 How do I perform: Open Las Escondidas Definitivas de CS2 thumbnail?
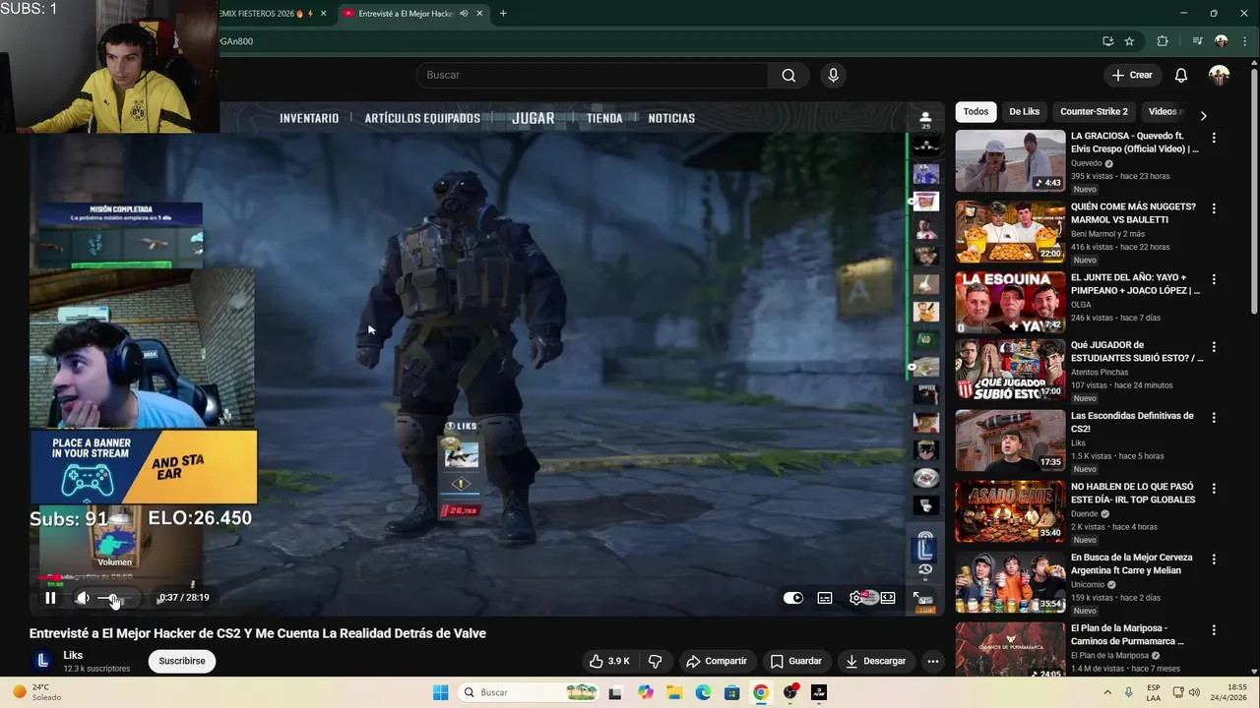tap(1010, 441)
